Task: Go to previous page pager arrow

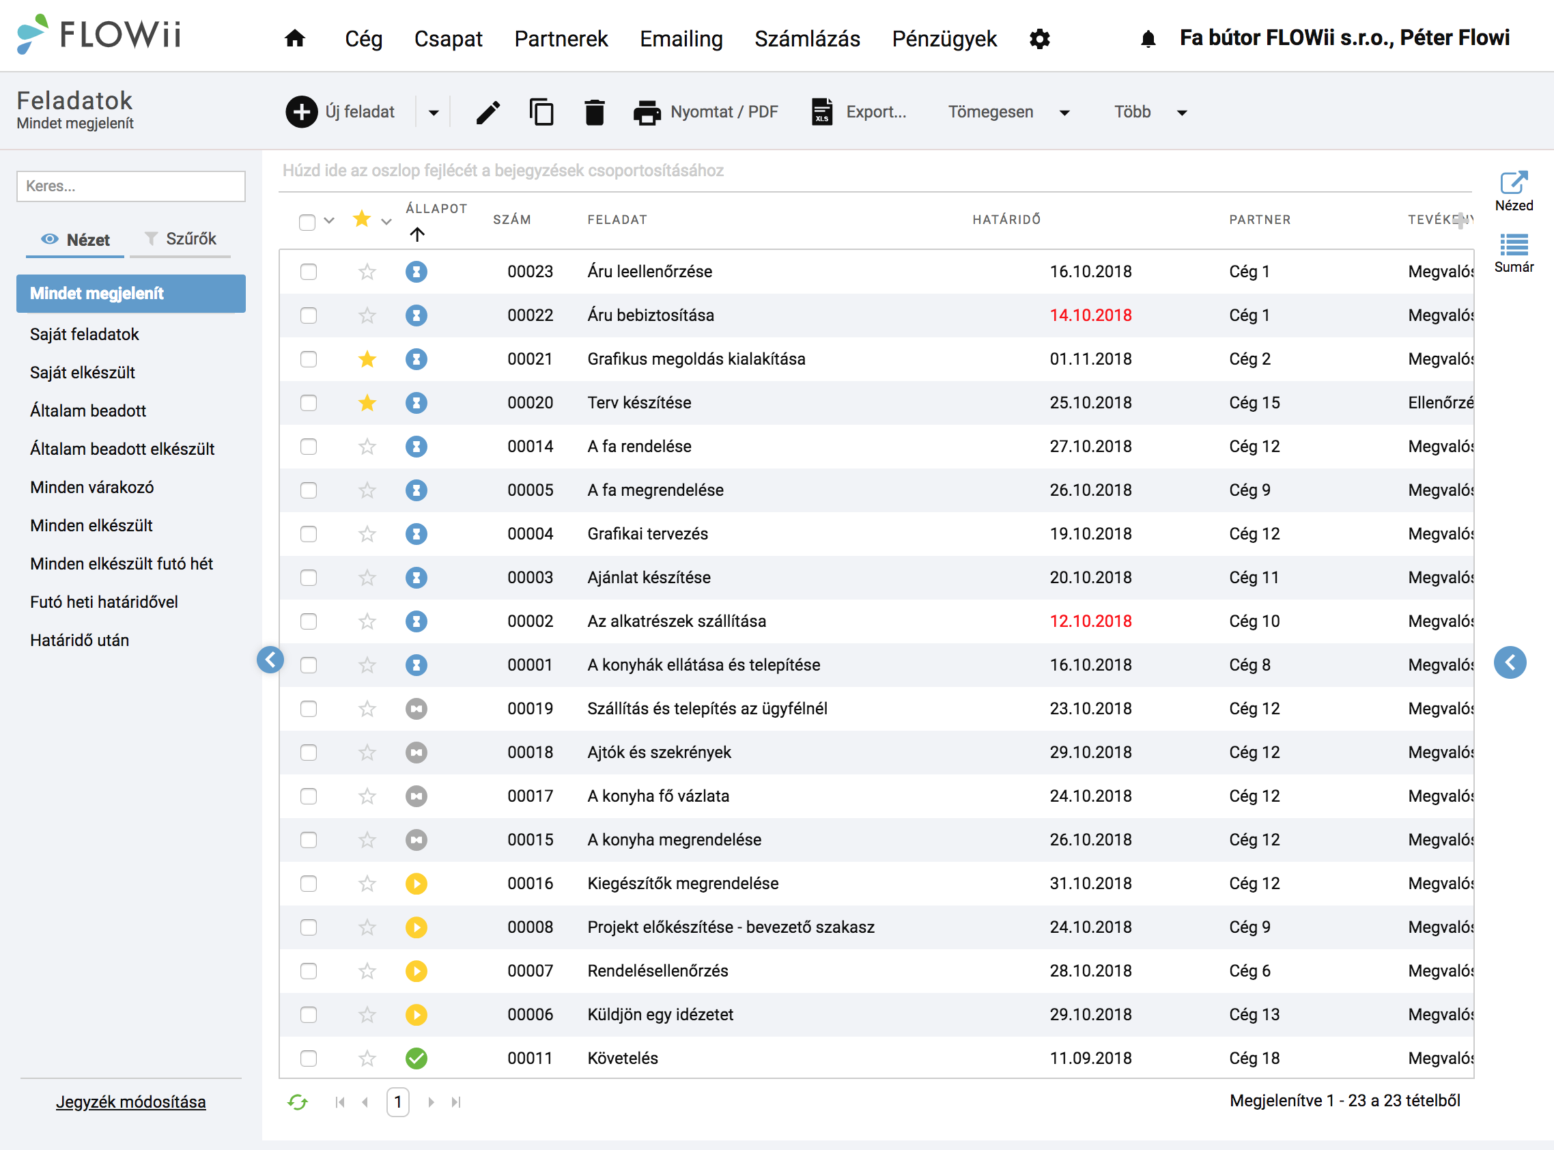Action: pyautogui.click(x=365, y=1102)
